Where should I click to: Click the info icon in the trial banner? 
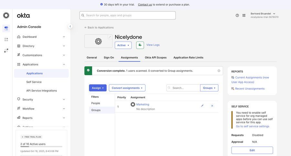click(x=101, y=4)
